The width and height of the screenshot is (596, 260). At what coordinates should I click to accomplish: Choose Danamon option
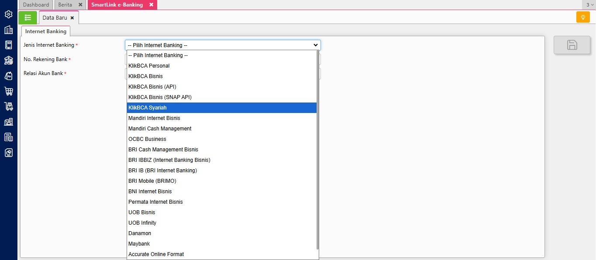click(x=222, y=233)
